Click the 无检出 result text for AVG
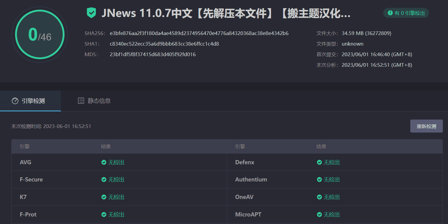This screenshot has height=224, width=448. coord(116,162)
